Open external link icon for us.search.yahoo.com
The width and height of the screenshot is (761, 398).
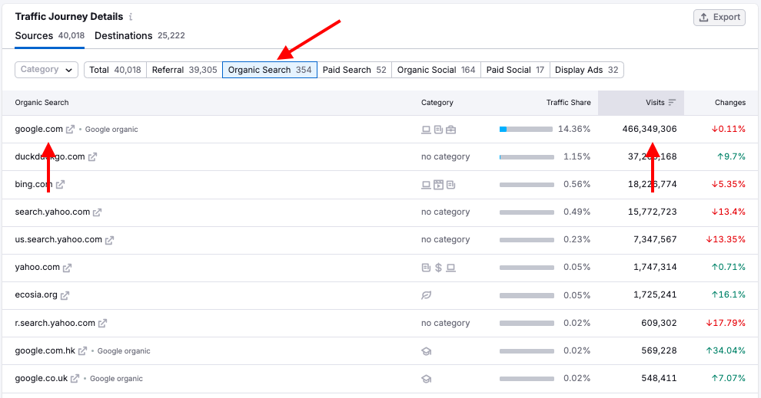[x=110, y=240]
